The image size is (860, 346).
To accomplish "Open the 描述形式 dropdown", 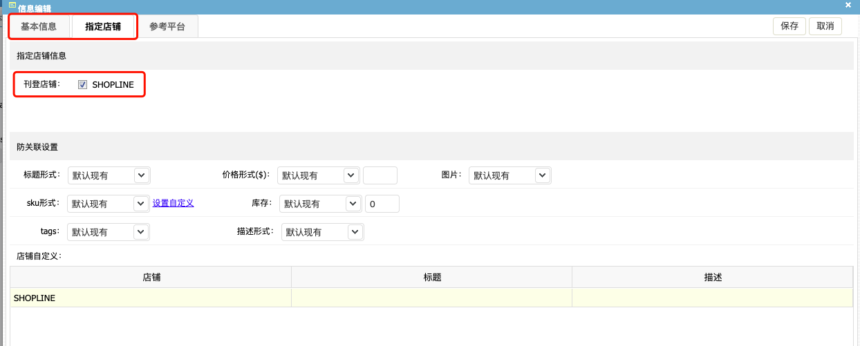I will point(323,232).
